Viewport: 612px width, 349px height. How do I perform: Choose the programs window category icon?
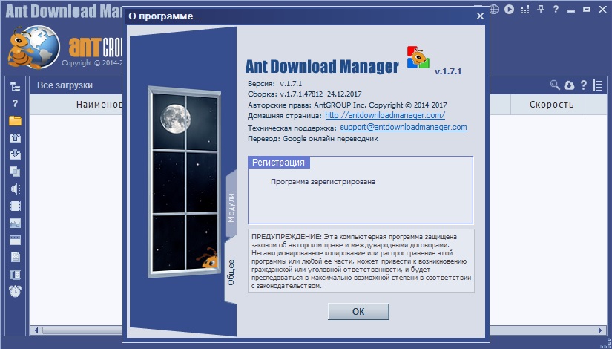(x=16, y=240)
